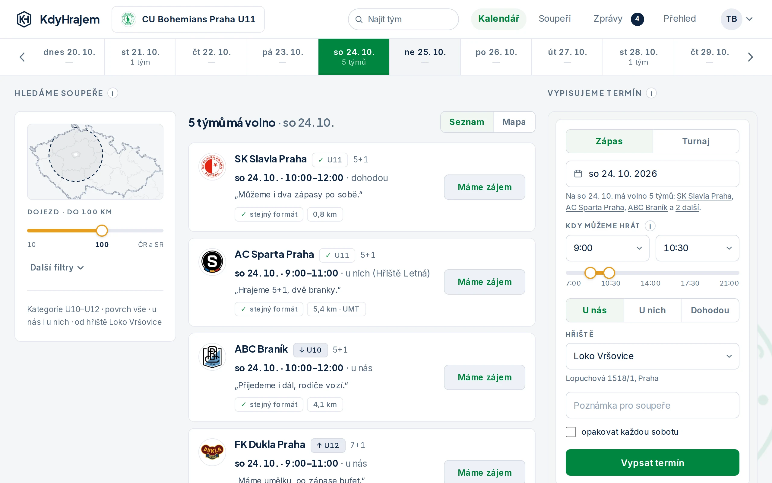772x483 pixels.
Task: Open the info icon next to Vypisujeme termín
Action: pyautogui.click(x=651, y=93)
